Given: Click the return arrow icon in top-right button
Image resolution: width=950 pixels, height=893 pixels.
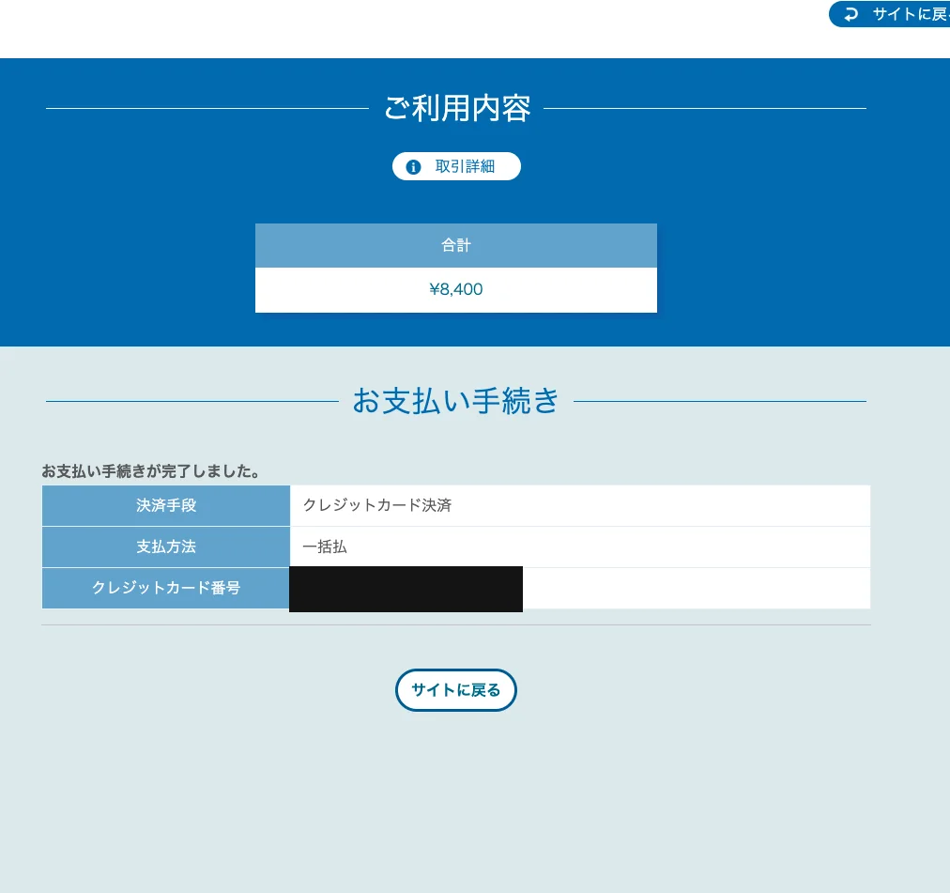Looking at the screenshot, I should coord(851,14).
